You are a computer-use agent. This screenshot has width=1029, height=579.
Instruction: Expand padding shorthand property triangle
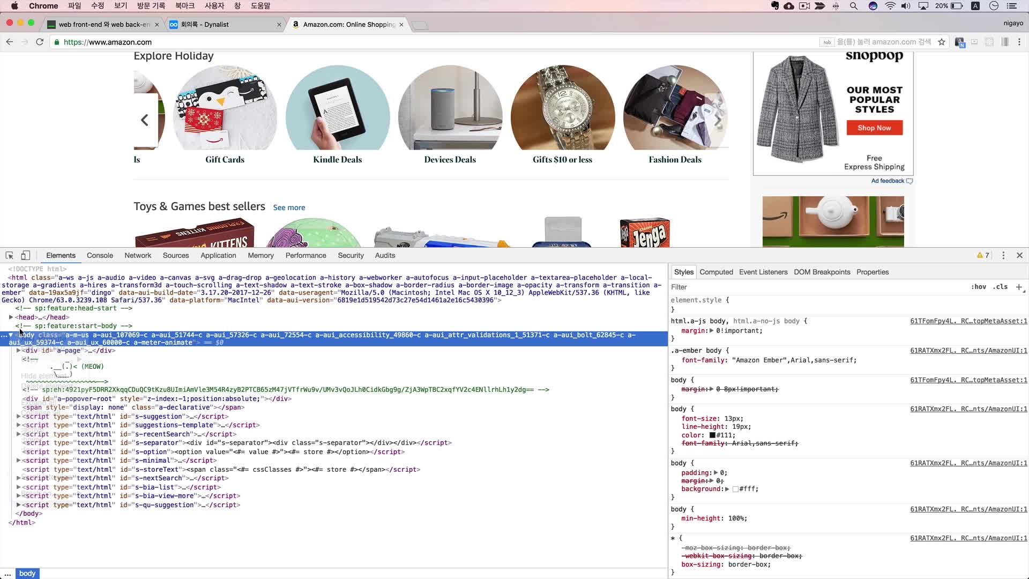point(715,473)
